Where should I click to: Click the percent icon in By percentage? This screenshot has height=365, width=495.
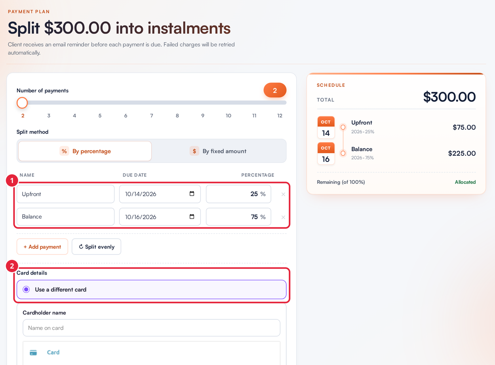coord(64,151)
